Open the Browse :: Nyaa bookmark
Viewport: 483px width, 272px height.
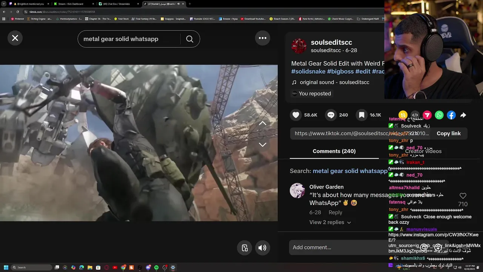click(228, 19)
